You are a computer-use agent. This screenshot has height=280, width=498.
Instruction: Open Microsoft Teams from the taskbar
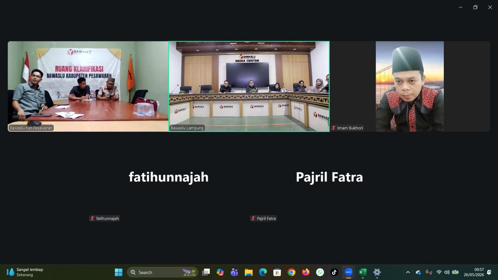234,272
